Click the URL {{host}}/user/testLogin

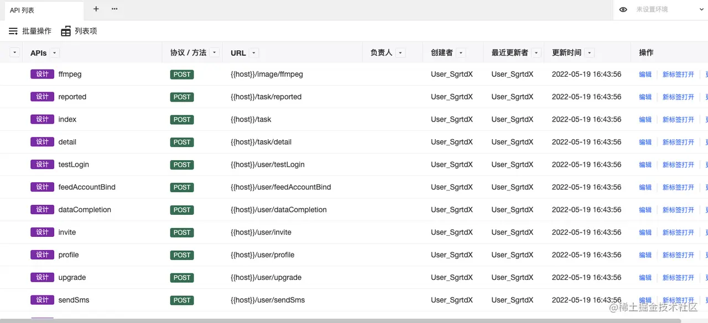click(268, 165)
